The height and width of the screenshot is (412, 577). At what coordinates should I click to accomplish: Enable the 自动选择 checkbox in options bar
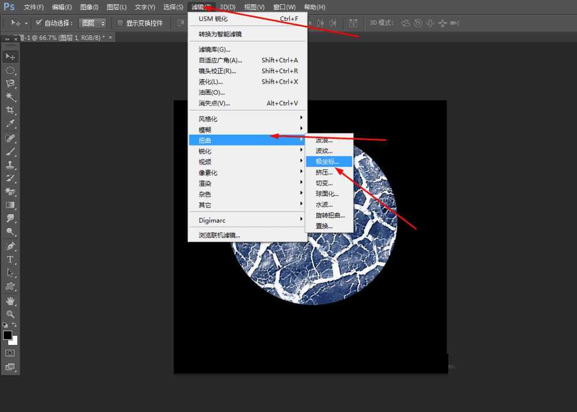39,23
